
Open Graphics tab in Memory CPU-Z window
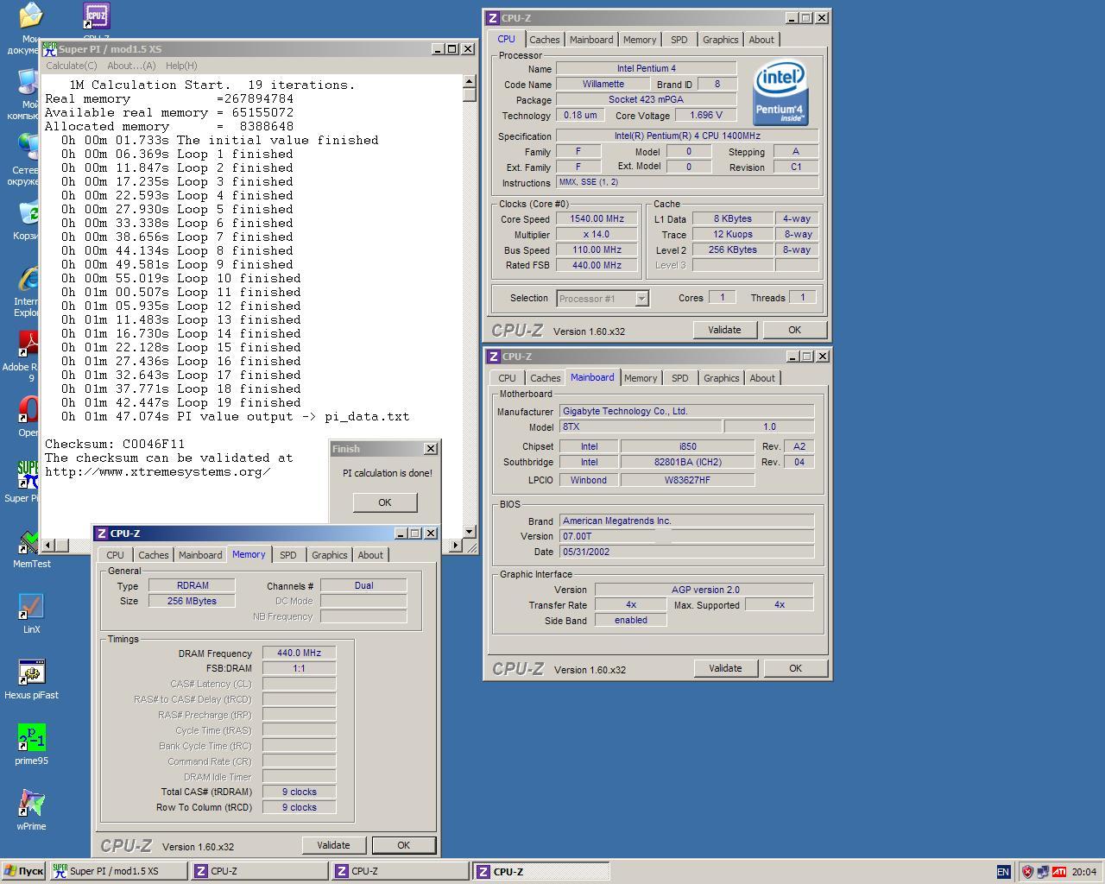pyautogui.click(x=330, y=555)
